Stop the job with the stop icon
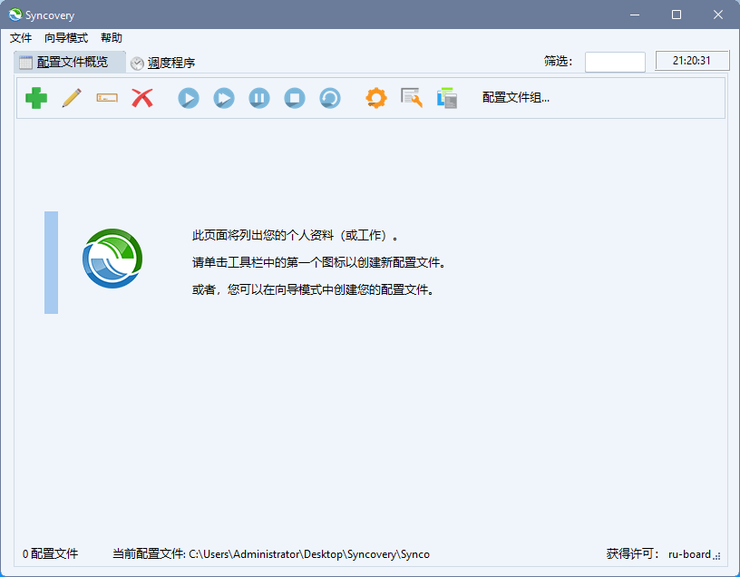This screenshot has width=740, height=577. click(x=295, y=98)
